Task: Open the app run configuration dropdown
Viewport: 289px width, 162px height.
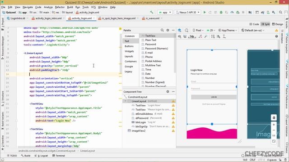Action: pos(165,12)
